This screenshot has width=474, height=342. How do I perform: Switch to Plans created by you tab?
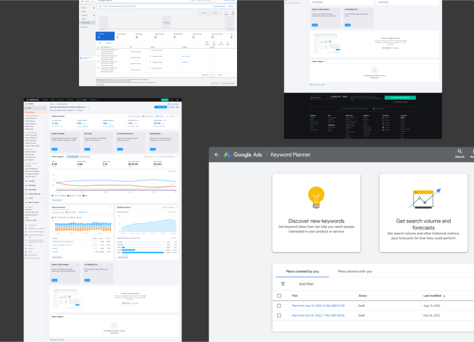click(302, 271)
